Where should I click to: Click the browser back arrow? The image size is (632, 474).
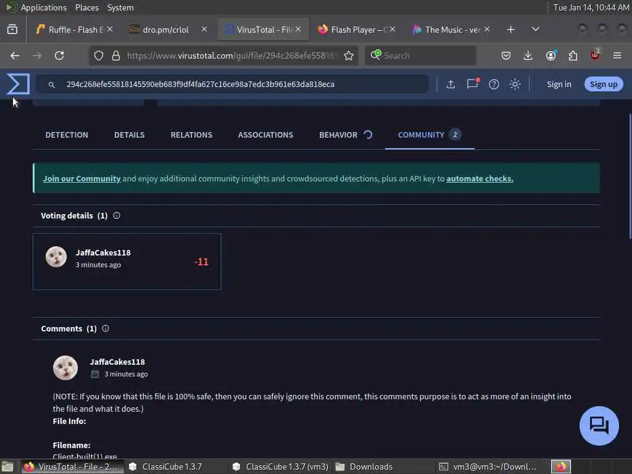15,56
